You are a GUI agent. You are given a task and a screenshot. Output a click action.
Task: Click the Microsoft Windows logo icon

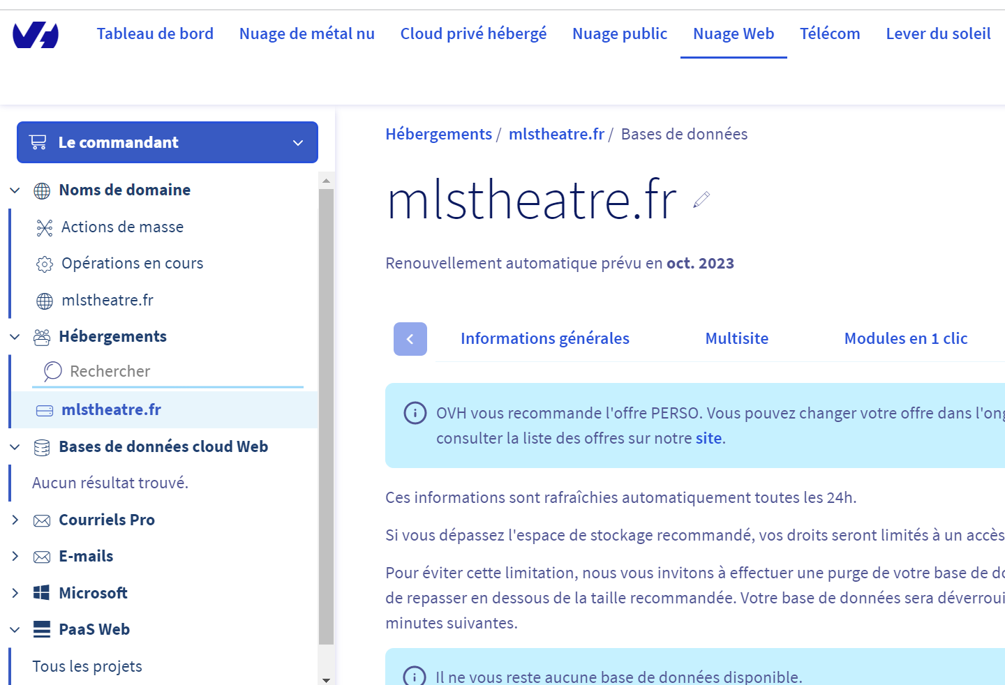42,593
